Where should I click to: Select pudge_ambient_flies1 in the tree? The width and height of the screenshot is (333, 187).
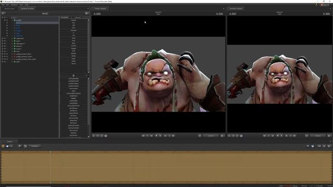[24, 54]
